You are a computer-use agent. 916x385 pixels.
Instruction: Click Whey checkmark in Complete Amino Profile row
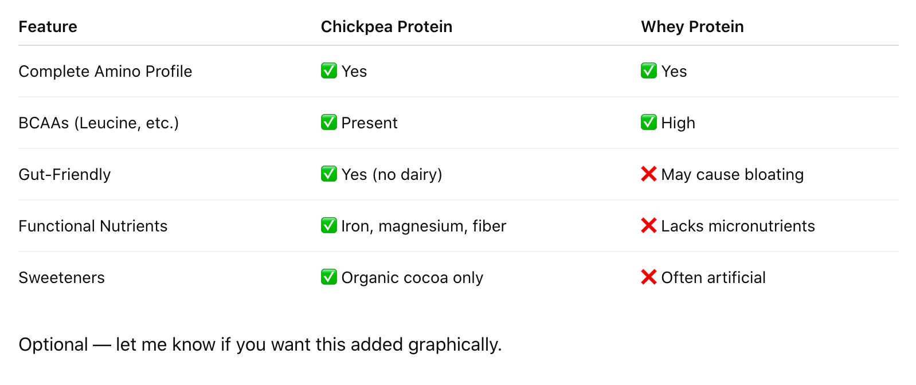[648, 70]
